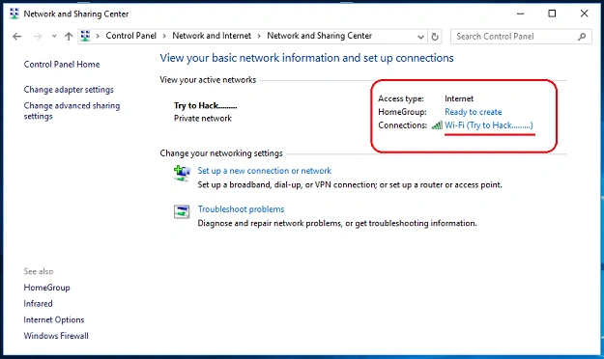Click the Wi-Fi signal strength icon
Viewport: 604px width, 359px height.
tap(437, 125)
